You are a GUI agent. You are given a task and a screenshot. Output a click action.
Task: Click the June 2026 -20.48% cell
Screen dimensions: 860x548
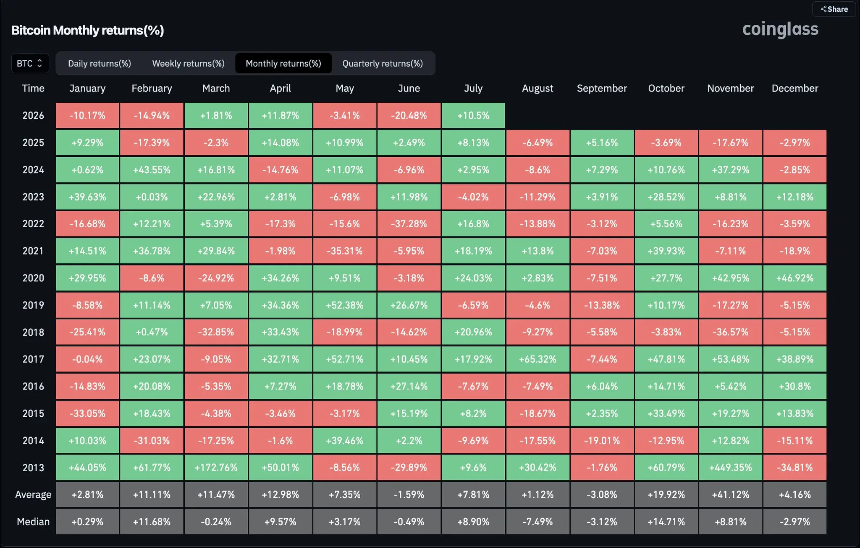point(409,115)
